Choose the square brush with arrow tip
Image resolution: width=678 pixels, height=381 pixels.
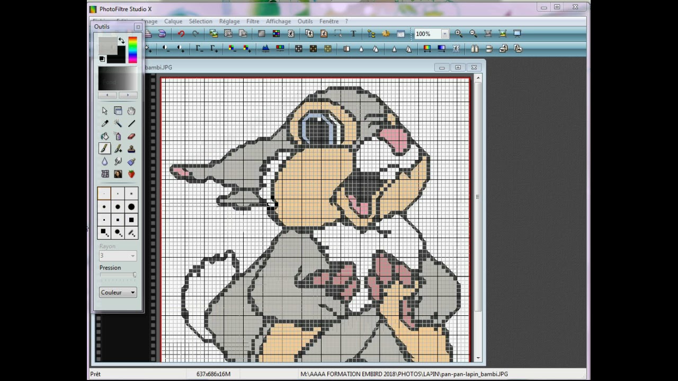104,233
